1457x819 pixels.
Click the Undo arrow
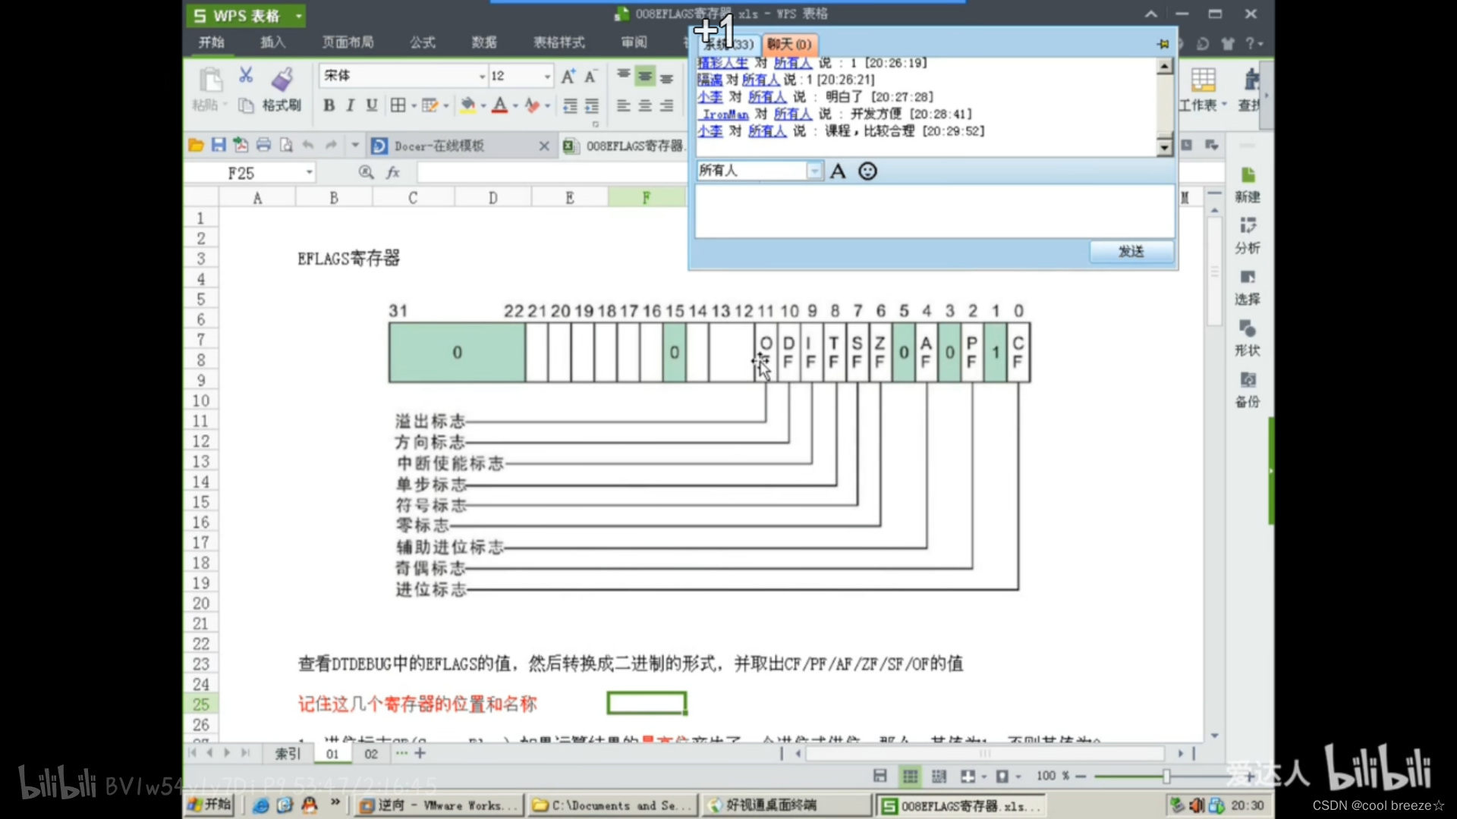pyautogui.click(x=308, y=145)
